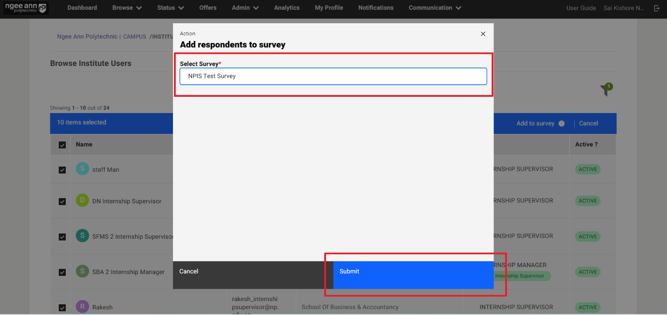Image resolution: width=667 pixels, height=315 pixels.
Task: Click the Rakesh avatar icon
Action: [x=82, y=307]
